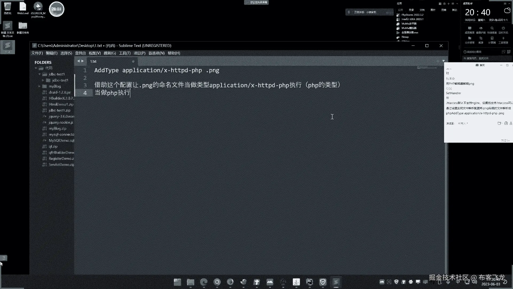The height and width of the screenshot is (289, 513).
Task: Open PhpStorm from the taskbar
Action: click(309, 282)
